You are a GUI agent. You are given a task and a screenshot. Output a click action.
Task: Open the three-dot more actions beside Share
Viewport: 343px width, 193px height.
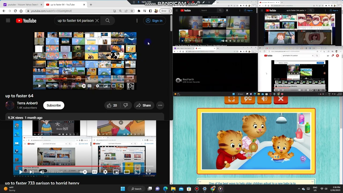160,105
